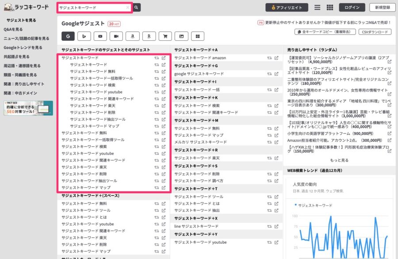Image resolution: width=398 pixels, height=259 pixels.
Task: Open external link for サジェストキーワード amazon
Action: pyautogui.click(x=276, y=58)
